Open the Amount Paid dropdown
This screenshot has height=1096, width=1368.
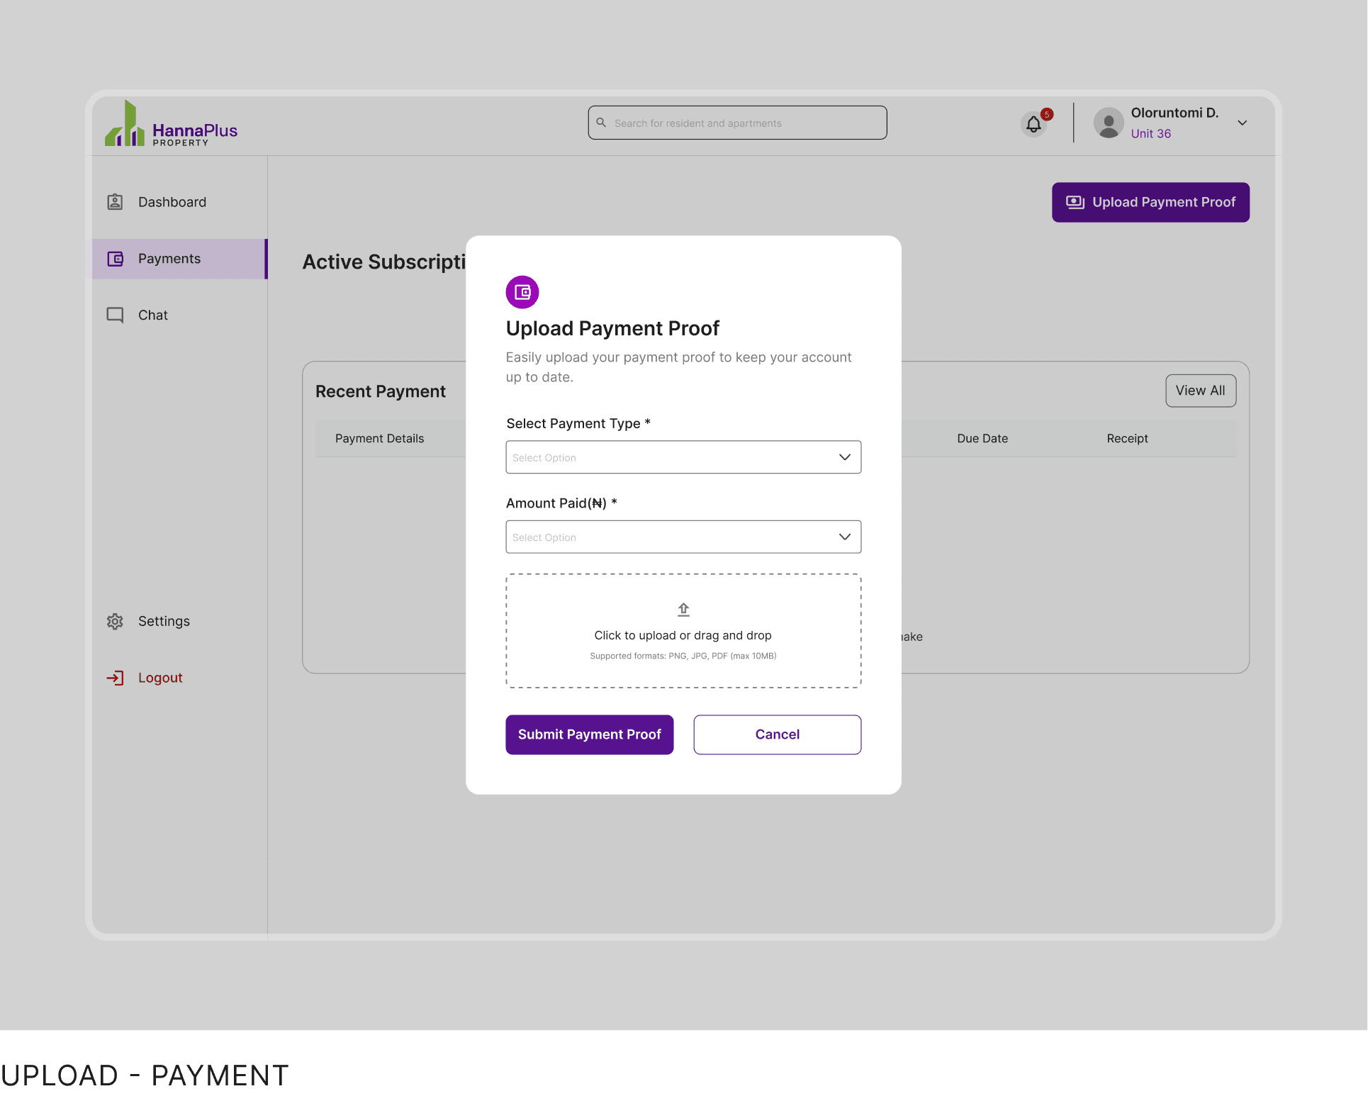point(683,537)
